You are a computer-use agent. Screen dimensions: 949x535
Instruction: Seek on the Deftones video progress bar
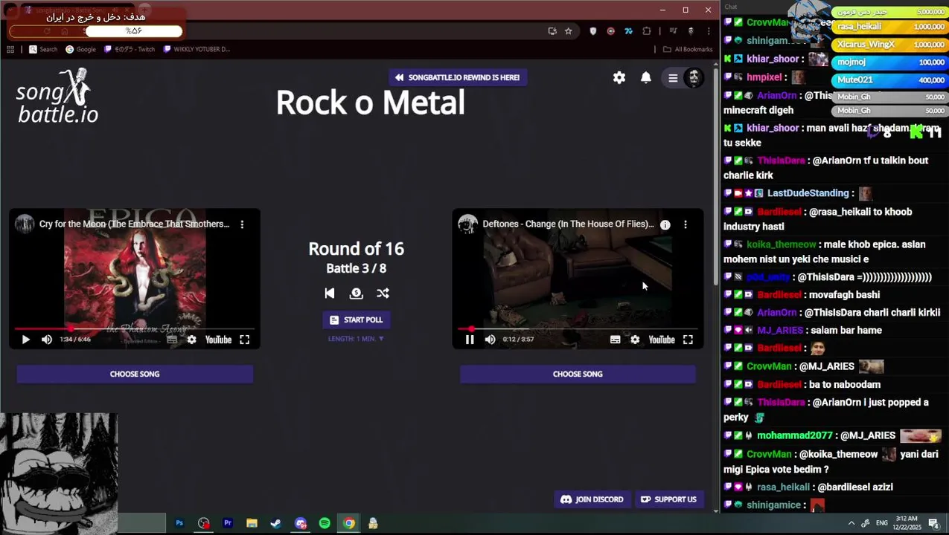click(578, 328)
